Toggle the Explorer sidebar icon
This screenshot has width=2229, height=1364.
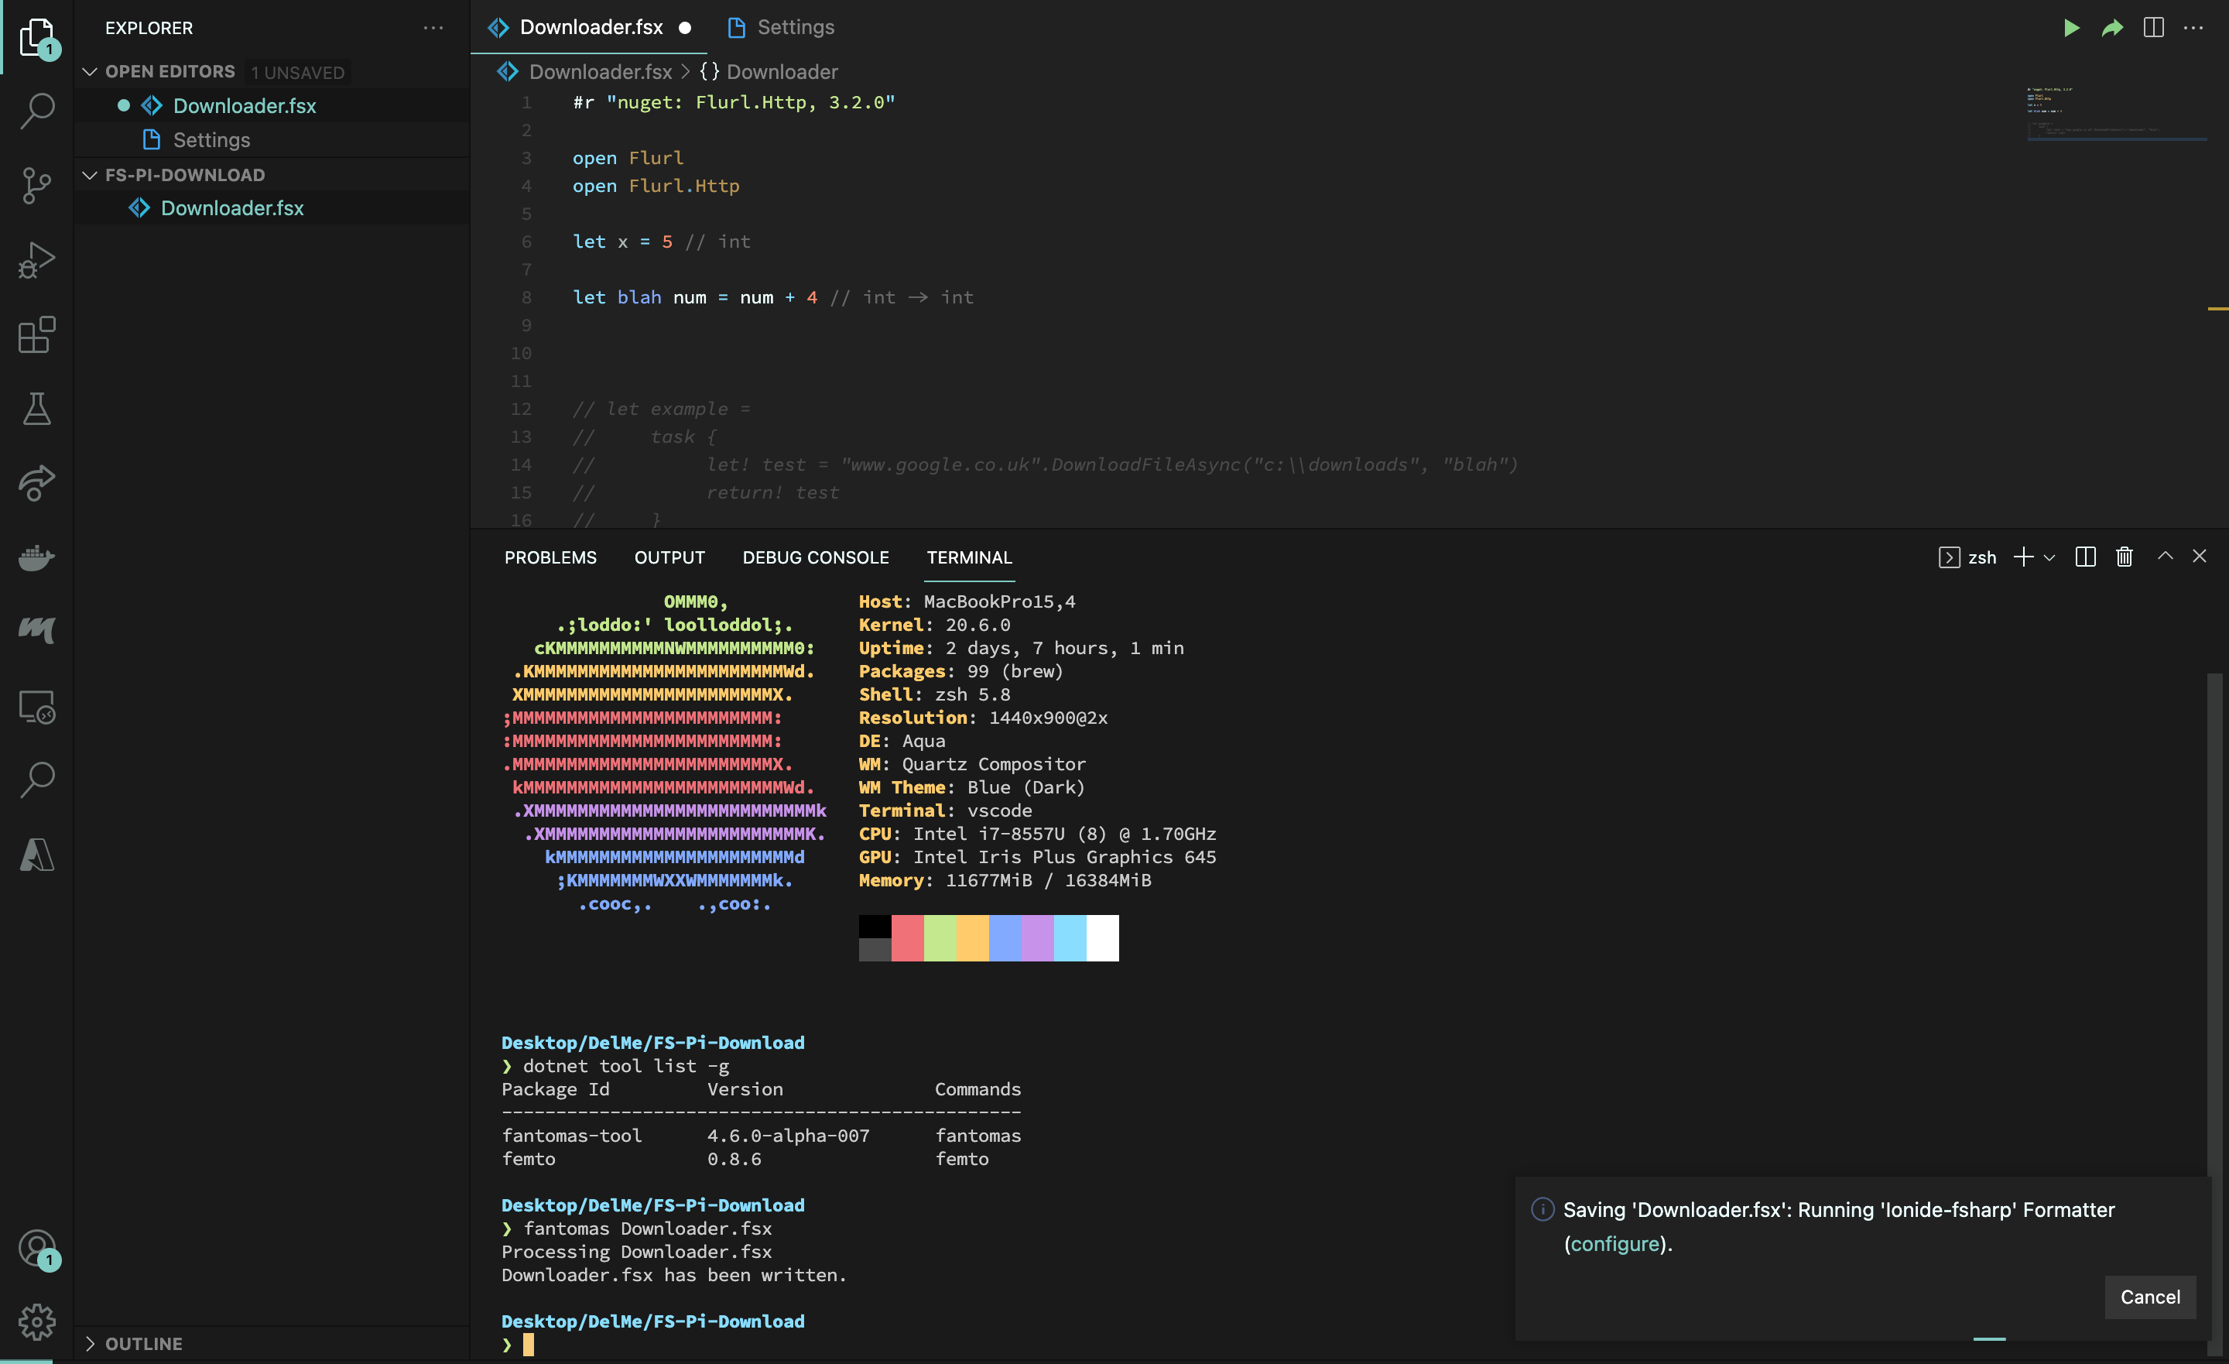click(36, 36)
